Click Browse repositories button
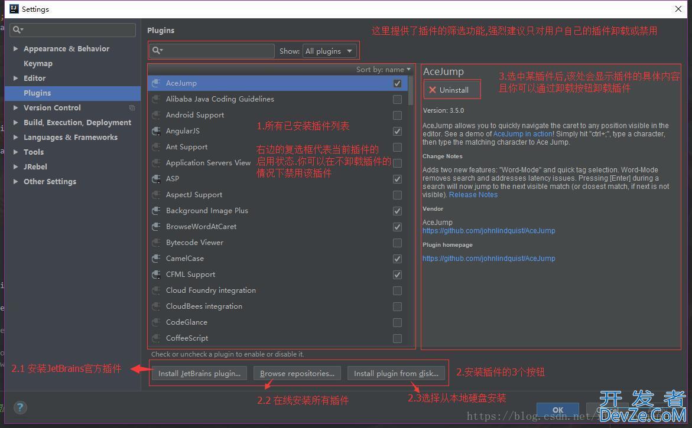The image size is (692, 428). tap(297, 373)
